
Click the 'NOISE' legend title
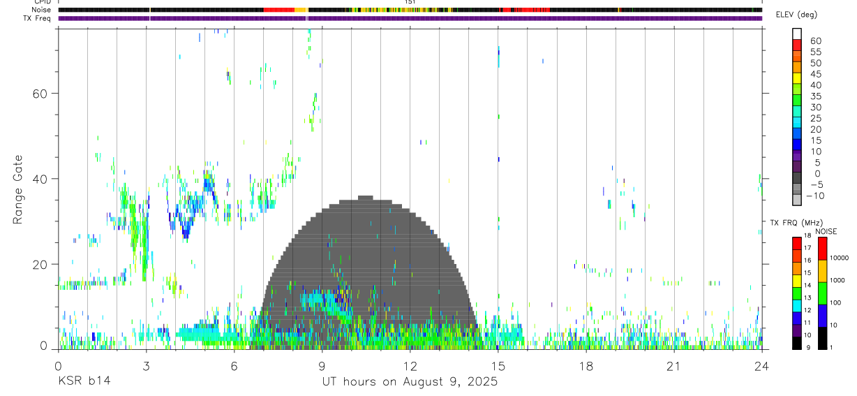click(x=826, y=231)
